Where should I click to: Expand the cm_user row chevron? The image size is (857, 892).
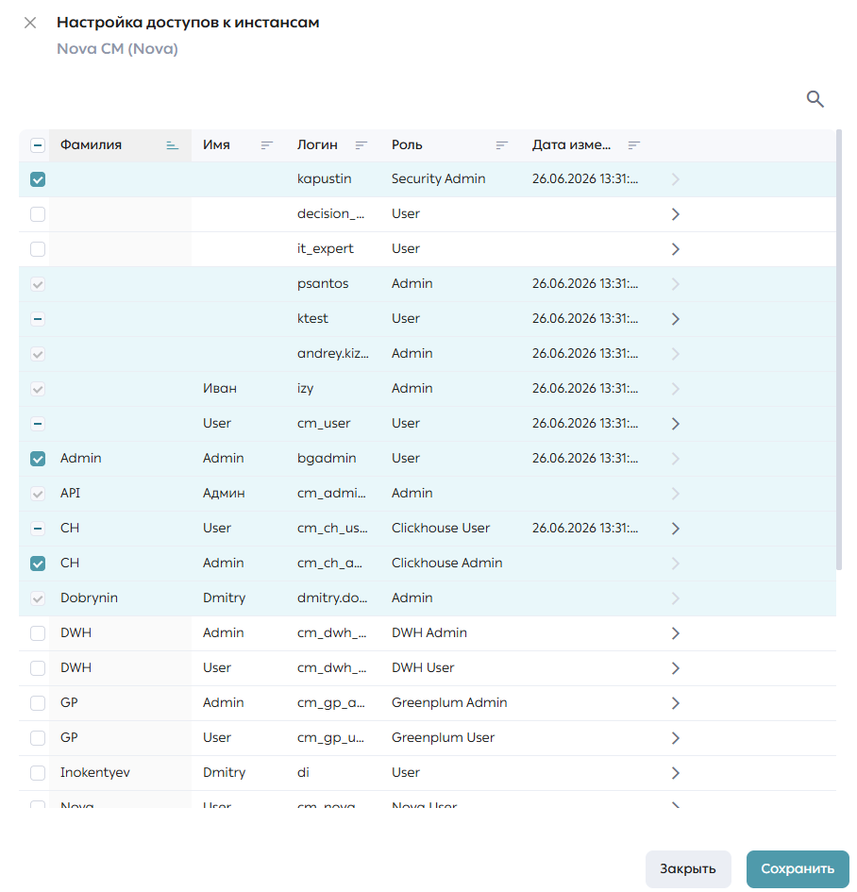coord(675,424)
